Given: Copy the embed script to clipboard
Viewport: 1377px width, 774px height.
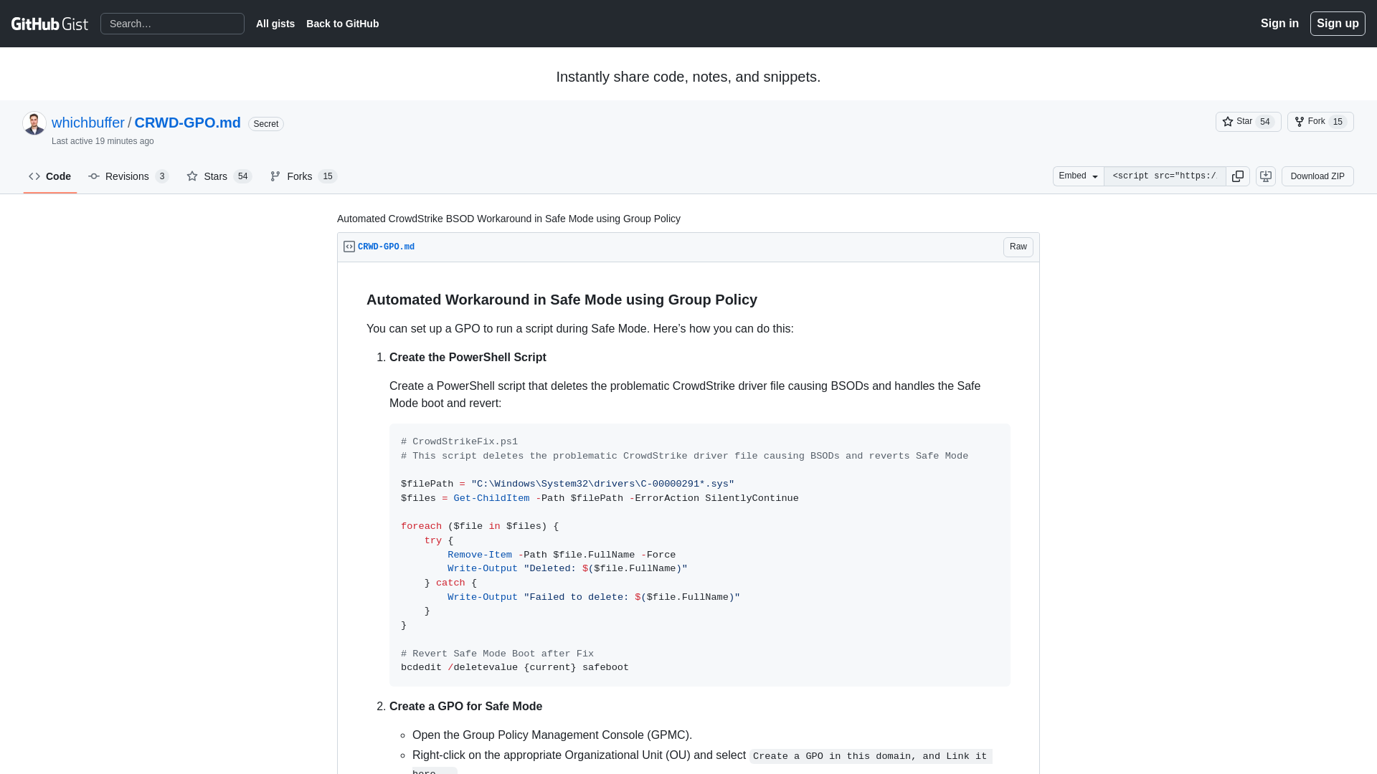Looking at the screenshot, I should (x=1238, y=176).
